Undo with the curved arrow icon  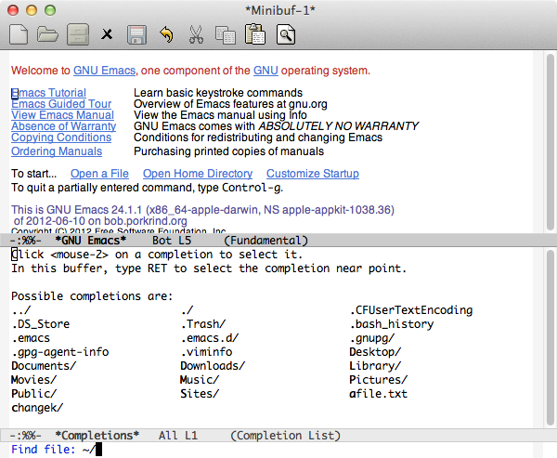(166, 34)
